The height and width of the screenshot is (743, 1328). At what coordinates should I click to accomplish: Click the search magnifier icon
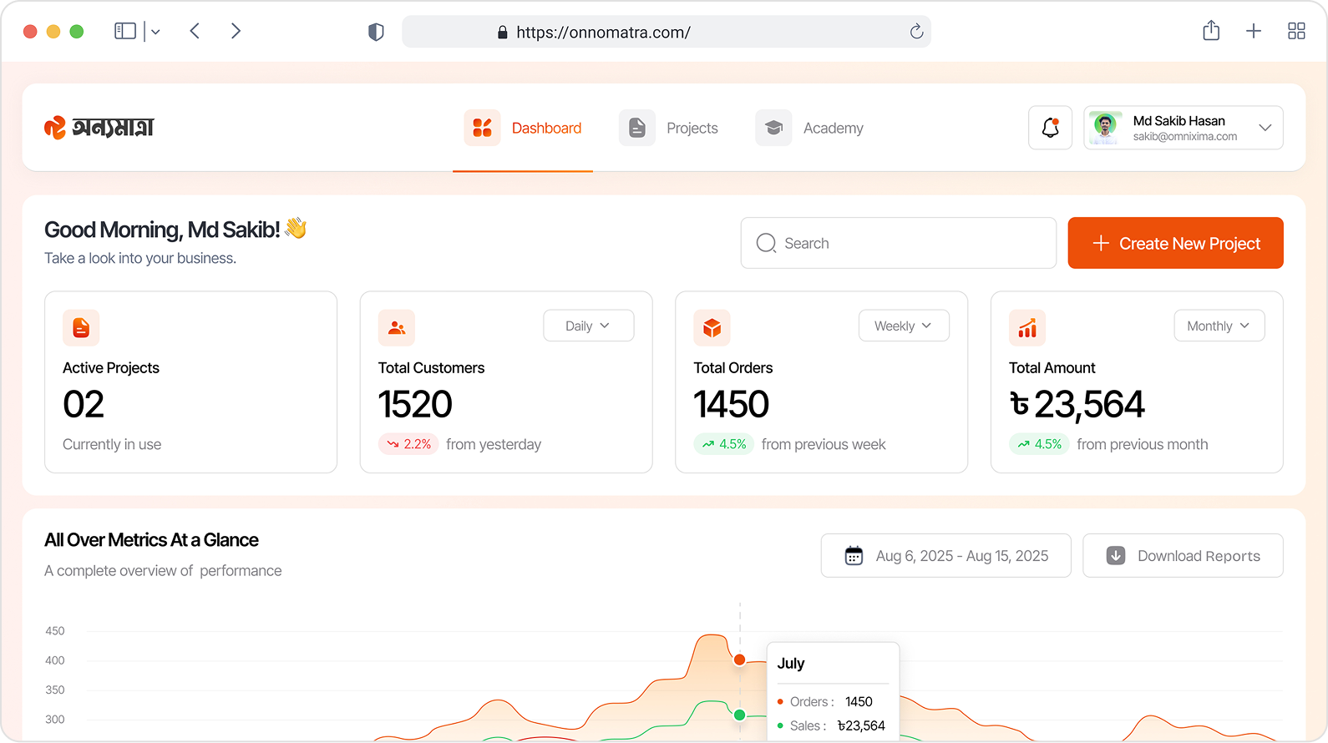pos(766,243)
